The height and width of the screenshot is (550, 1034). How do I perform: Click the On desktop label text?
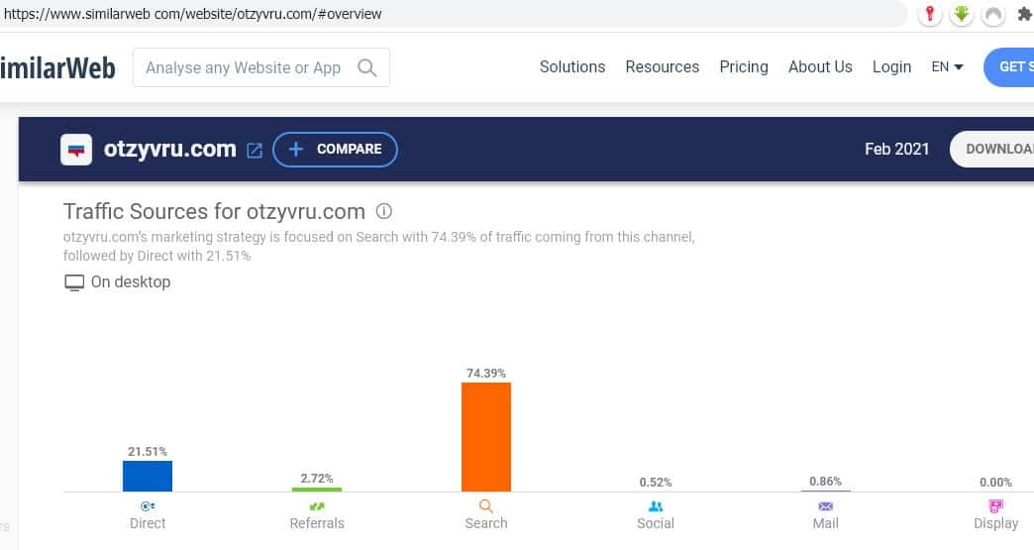click(x=131, y=282)
